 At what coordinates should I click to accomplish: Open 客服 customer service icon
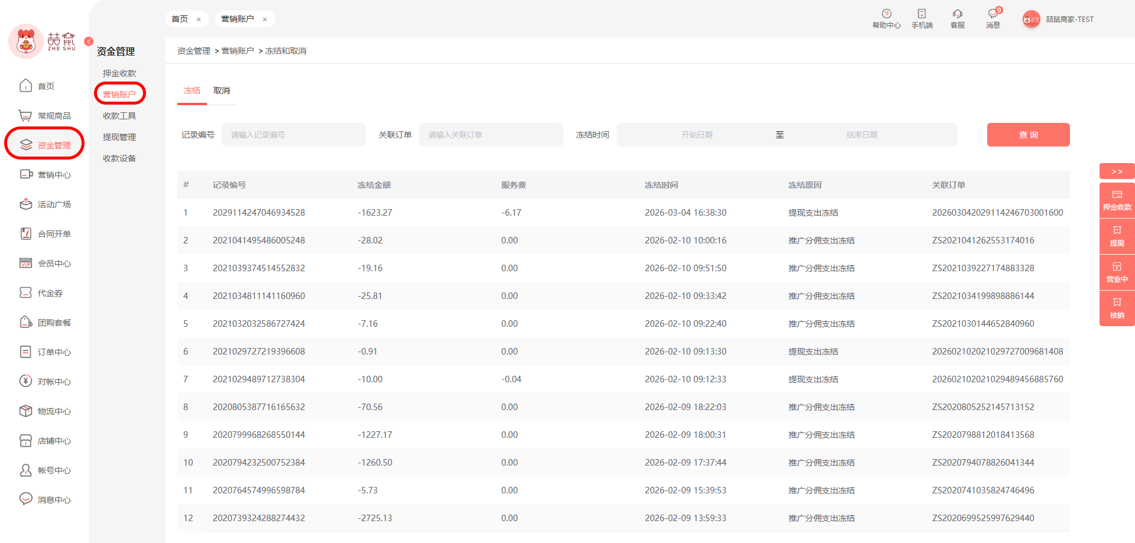(957, 14)
